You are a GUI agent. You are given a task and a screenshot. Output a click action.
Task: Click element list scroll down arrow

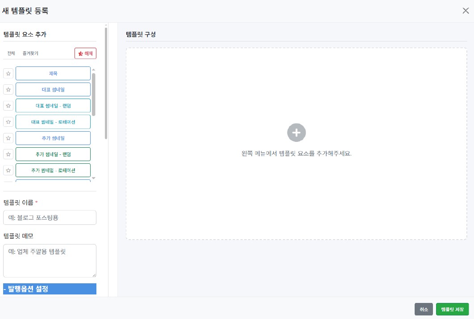point(93,178)
